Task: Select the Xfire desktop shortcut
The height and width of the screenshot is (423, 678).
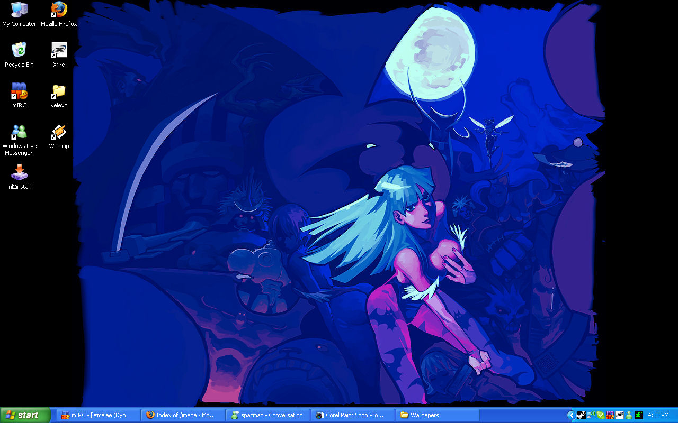Action: tap(59, 55)
